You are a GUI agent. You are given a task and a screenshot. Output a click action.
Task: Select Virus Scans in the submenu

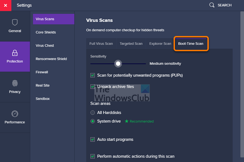tap(54, 19)
